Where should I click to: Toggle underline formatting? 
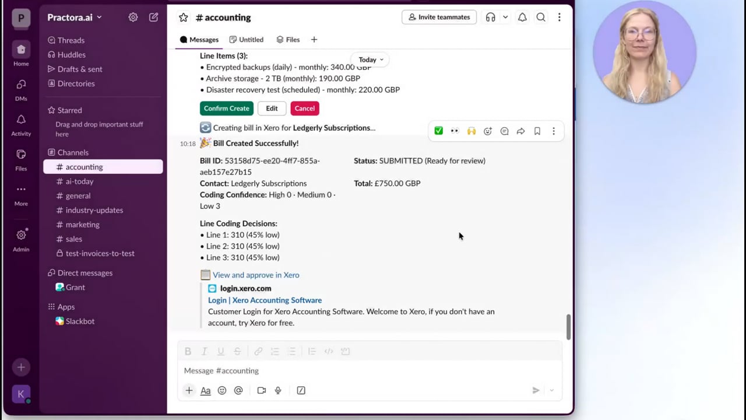220,351
